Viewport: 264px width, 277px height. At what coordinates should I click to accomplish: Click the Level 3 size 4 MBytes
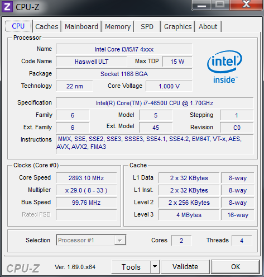pyautogui.click(x=189, y=215)
